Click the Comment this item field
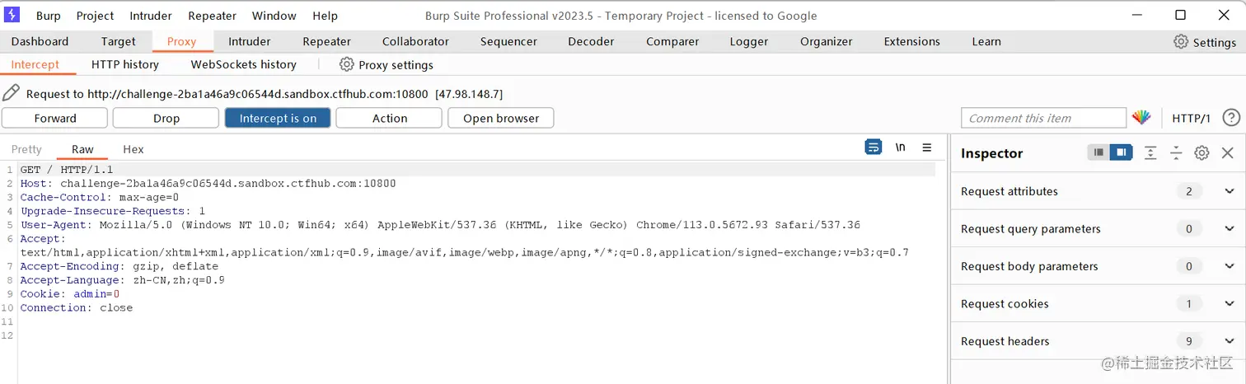Viewport: 1246px width, 384px height. tap(1043, 118)
